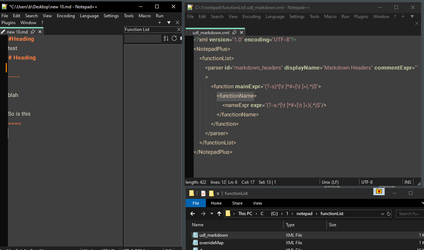The image size is (424, 250).
Task: Click 'length: 422' in status bar
Action: tap(195, 182)
